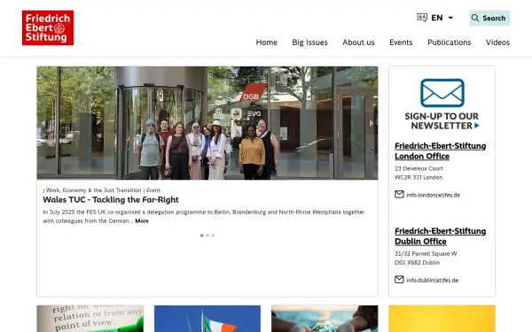The height and width of the screenshot is (332, 532).
Task: Select the third carousel dot
Action: (x=213, y=235)
